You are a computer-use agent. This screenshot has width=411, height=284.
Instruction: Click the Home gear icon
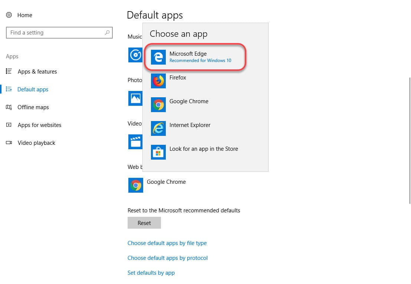[x=9, y=15]
